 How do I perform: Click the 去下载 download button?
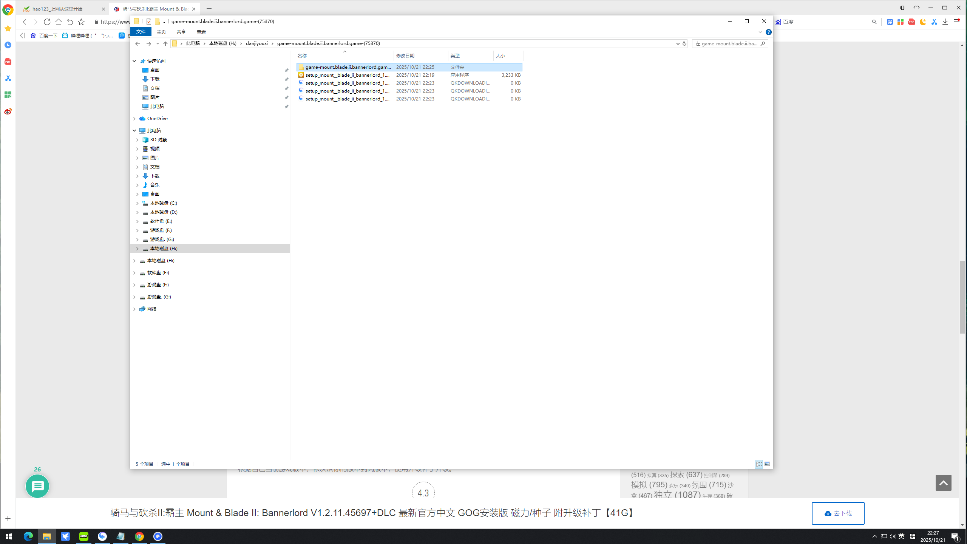tap(837, 513)
